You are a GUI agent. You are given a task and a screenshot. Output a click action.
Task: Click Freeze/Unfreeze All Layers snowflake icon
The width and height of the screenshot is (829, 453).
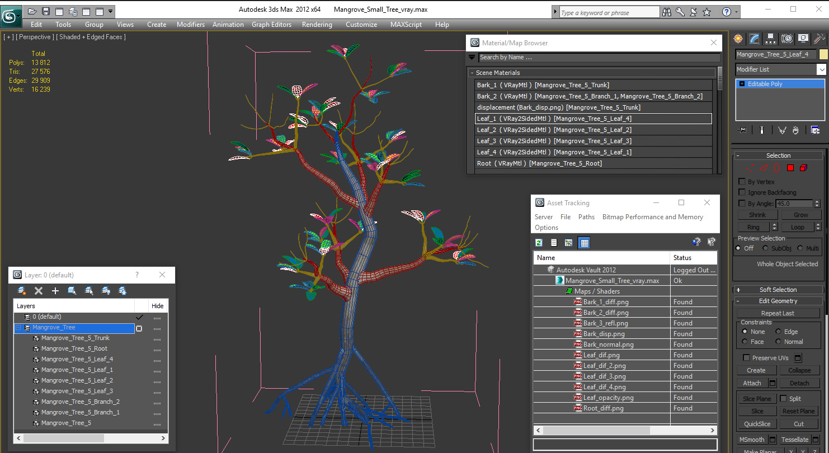coord(123,291)
